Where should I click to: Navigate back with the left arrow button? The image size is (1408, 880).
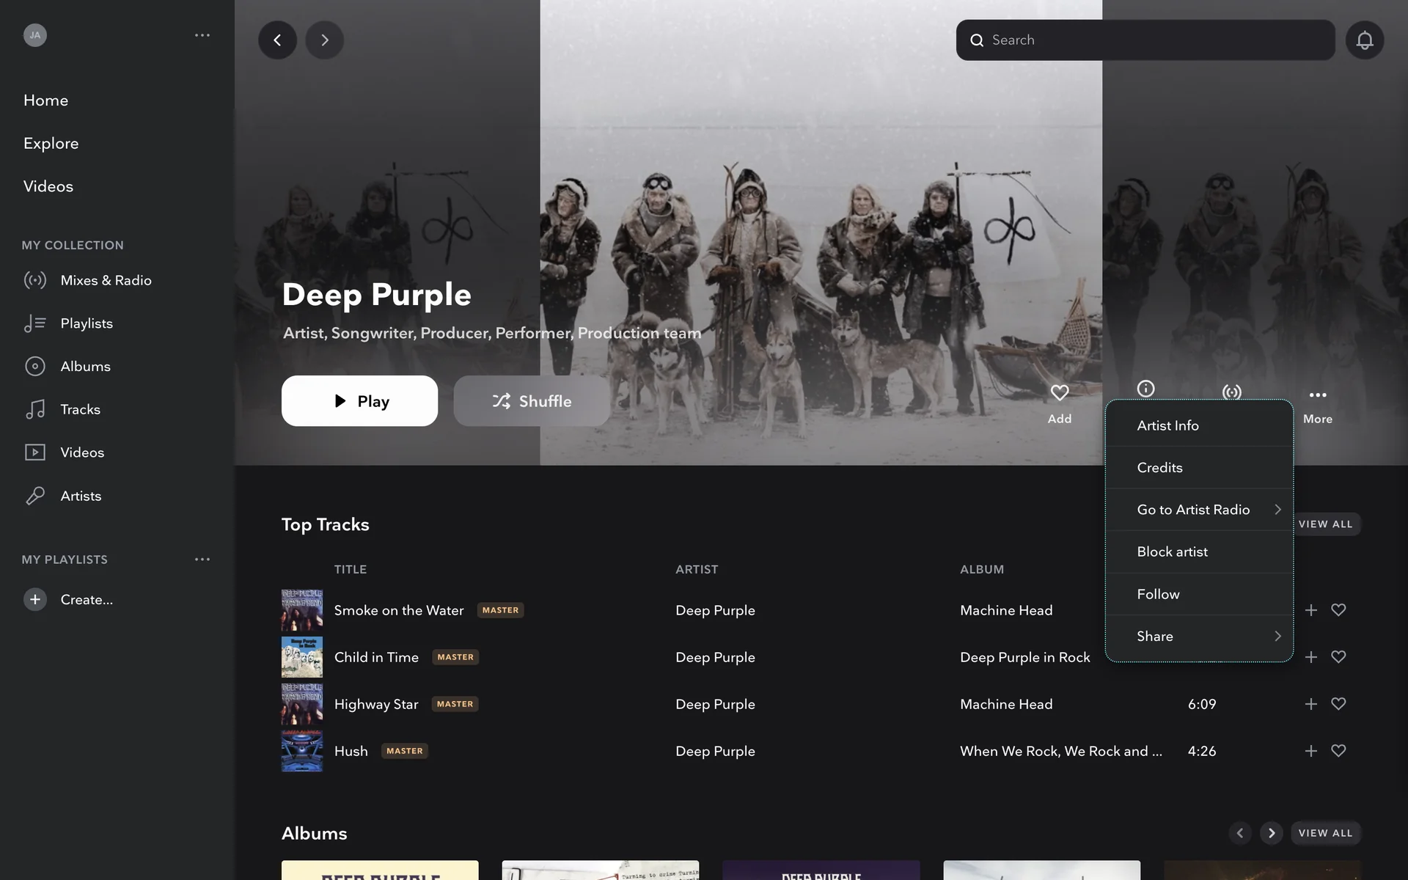(x=277, y=40)
